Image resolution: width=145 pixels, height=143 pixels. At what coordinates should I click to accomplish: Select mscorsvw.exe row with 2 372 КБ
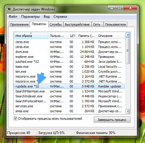coord(69,81)
